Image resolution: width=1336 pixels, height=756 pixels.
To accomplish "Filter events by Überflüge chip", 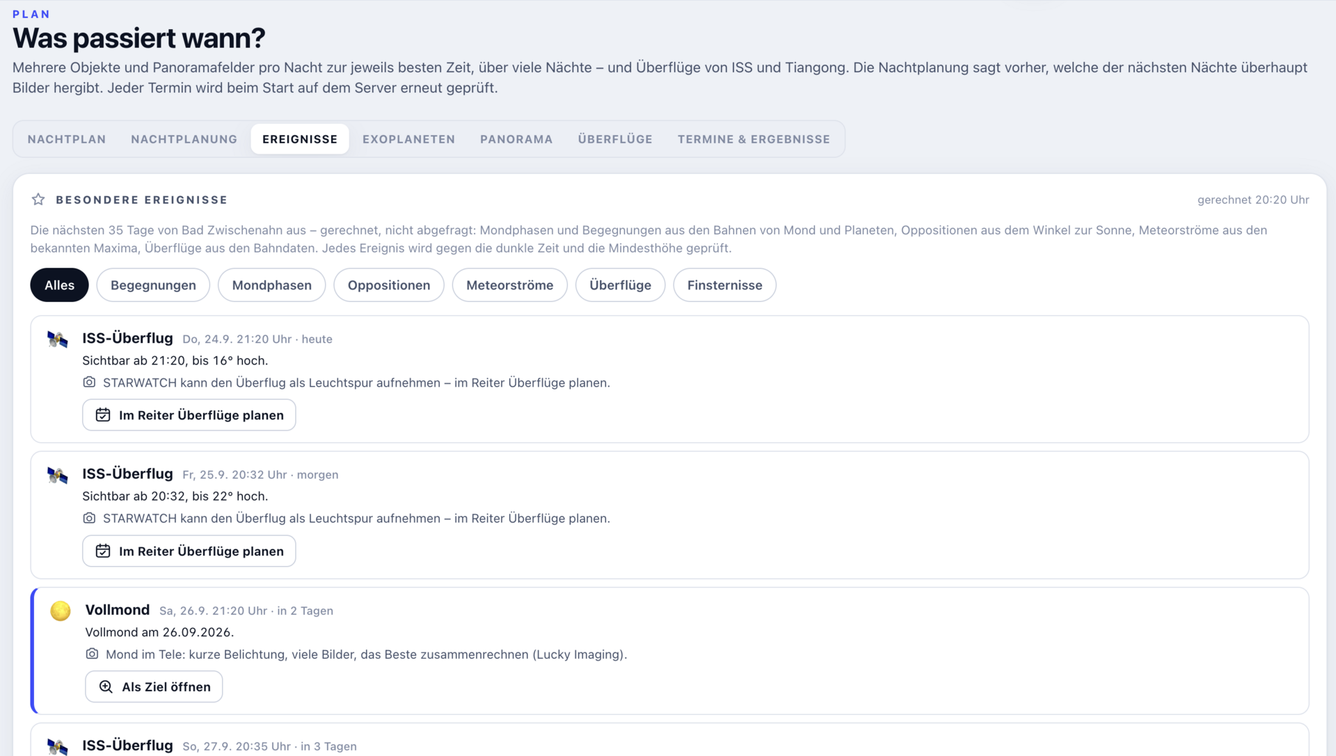I will point(620,285).
